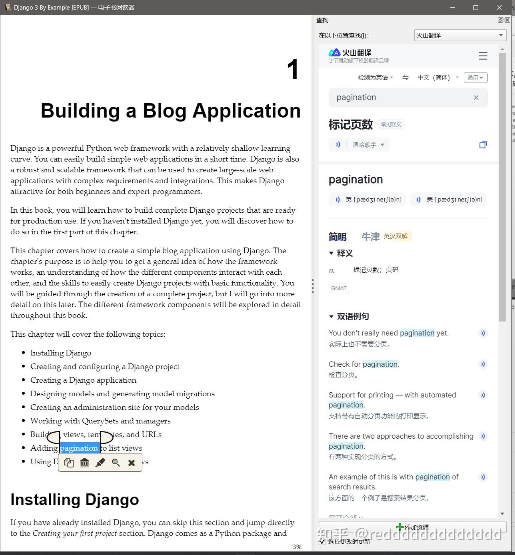Click the lookup panel scroll down arrow
This screenshot has height=555, width=515.
[502, 513]
